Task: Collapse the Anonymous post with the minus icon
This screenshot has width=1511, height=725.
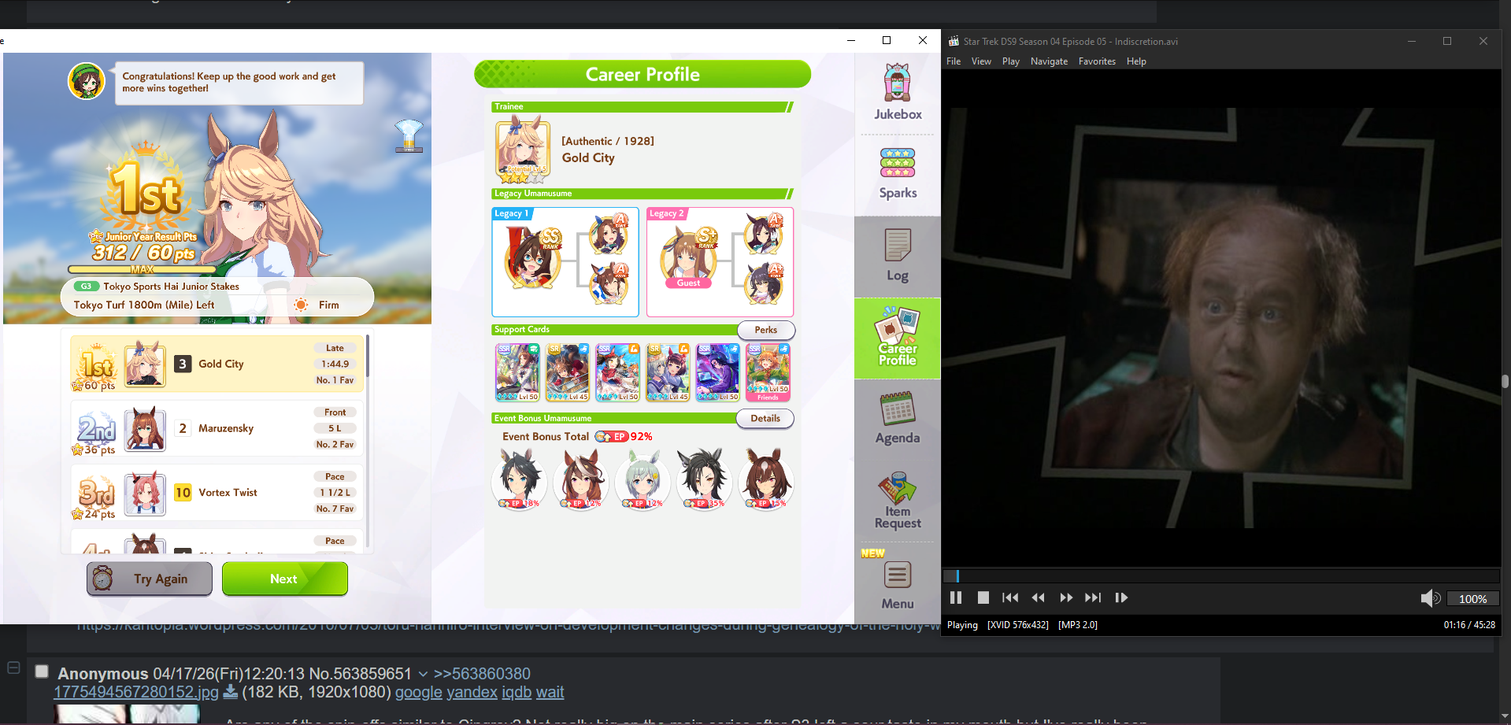Action: (13, 668)
